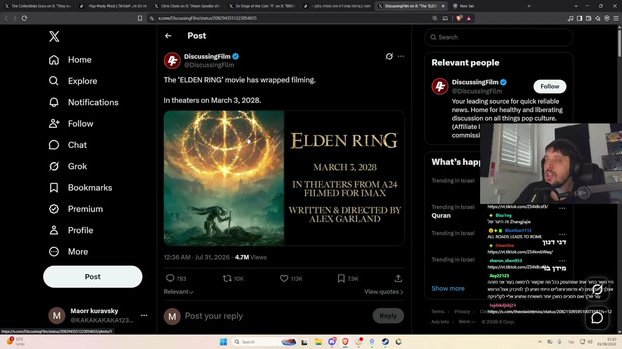Open the post's three-dot more menu
Screen dimensions: 622x349
[400, 57]
